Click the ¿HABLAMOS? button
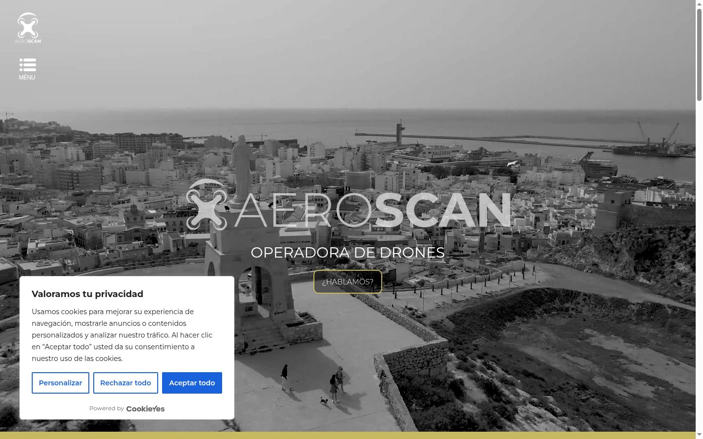The width and height of the screenshot is (703, 439). pyautogui.click(x=348, y=281)
